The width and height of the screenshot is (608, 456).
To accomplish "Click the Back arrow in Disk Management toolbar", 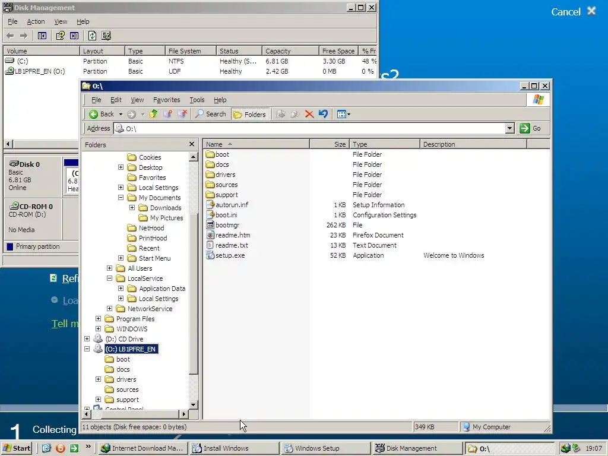I will 10,36.
